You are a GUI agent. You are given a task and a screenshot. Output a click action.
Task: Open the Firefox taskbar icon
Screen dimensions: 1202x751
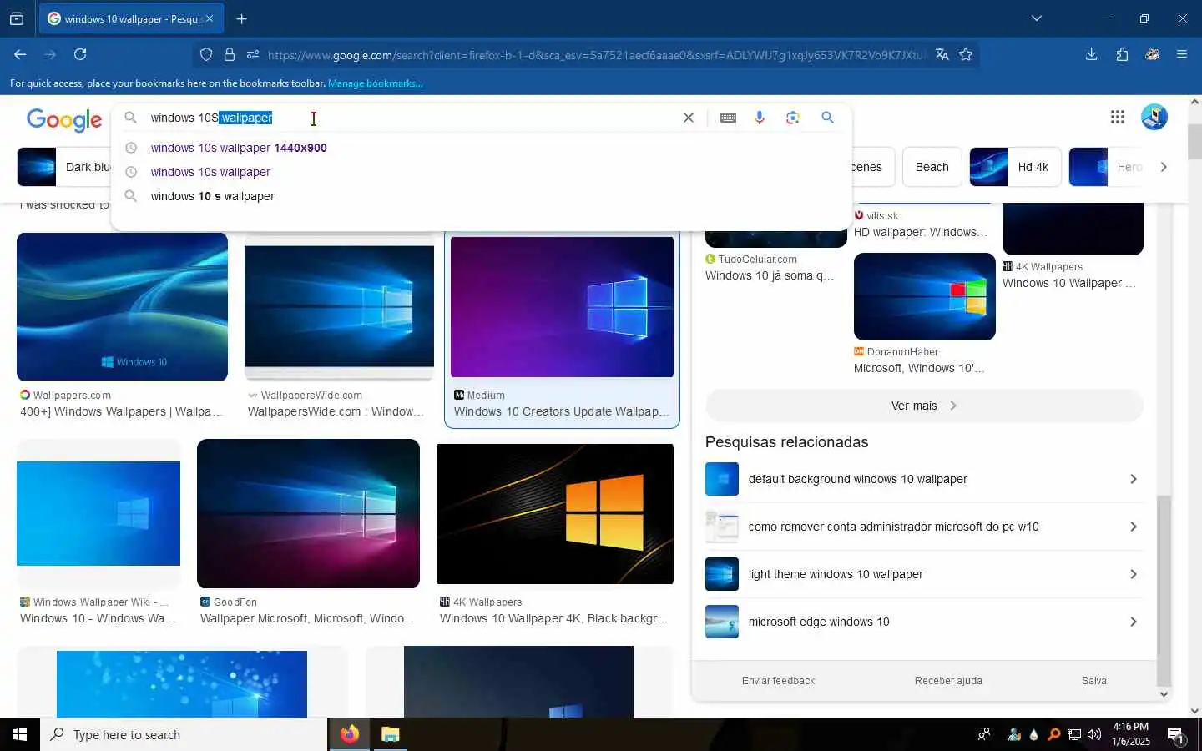[349, 734]
